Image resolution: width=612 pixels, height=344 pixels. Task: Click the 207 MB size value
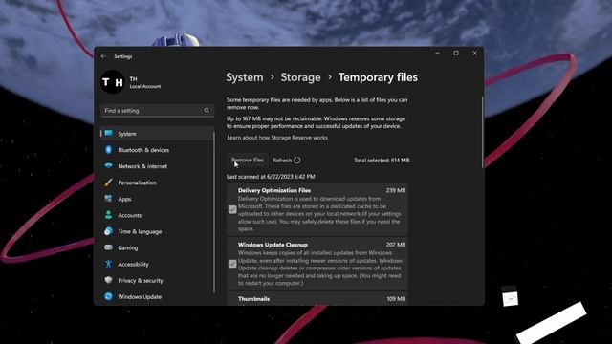(x=396, y=245)
